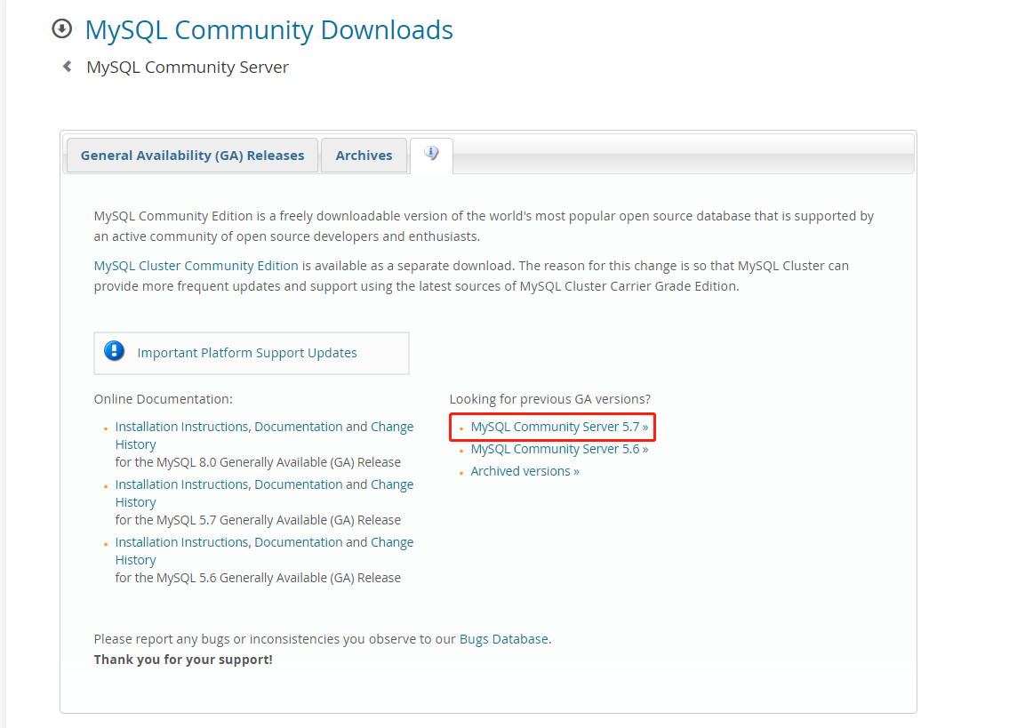Open the info icon tab
Screen dimensions: 1017x728
(431, 155)
